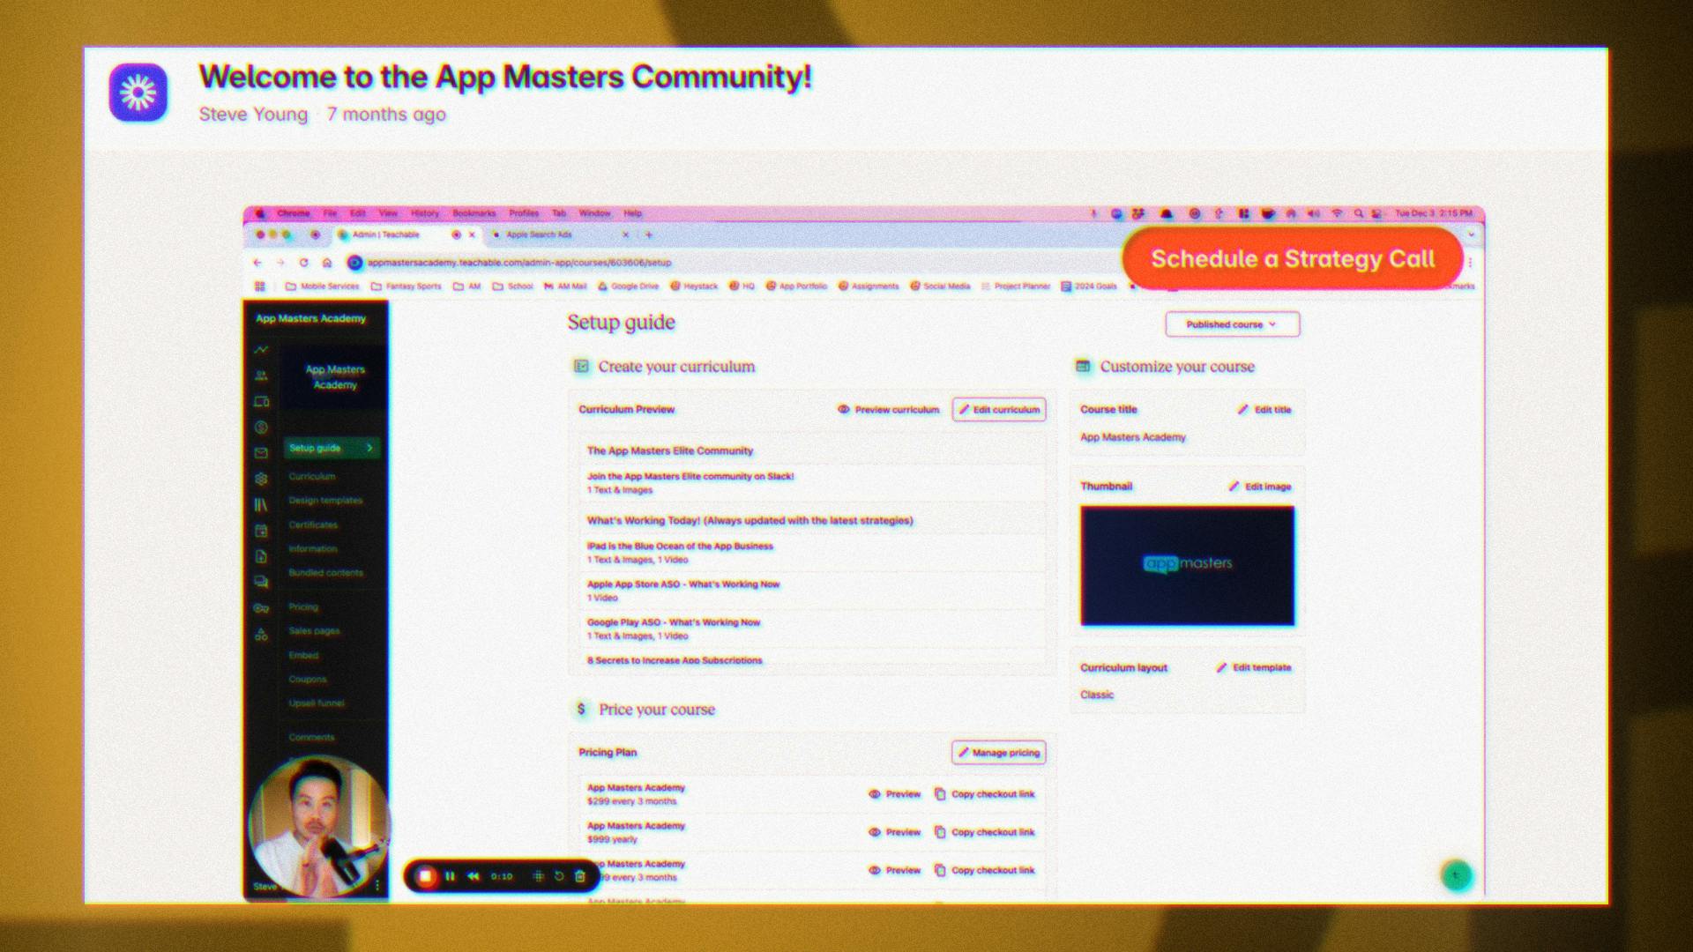
Task: Delete the recording with the trash icon
Action: coord(580,876)
